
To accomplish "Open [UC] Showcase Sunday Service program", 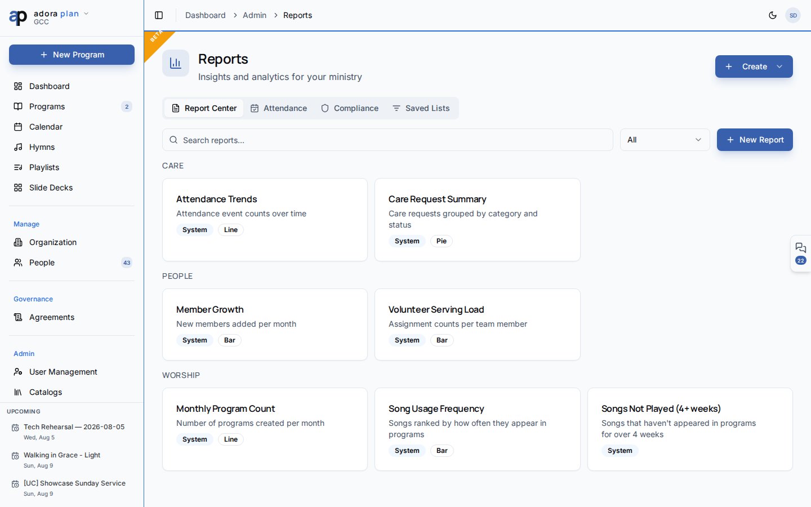I will click(x=72, y=488).
